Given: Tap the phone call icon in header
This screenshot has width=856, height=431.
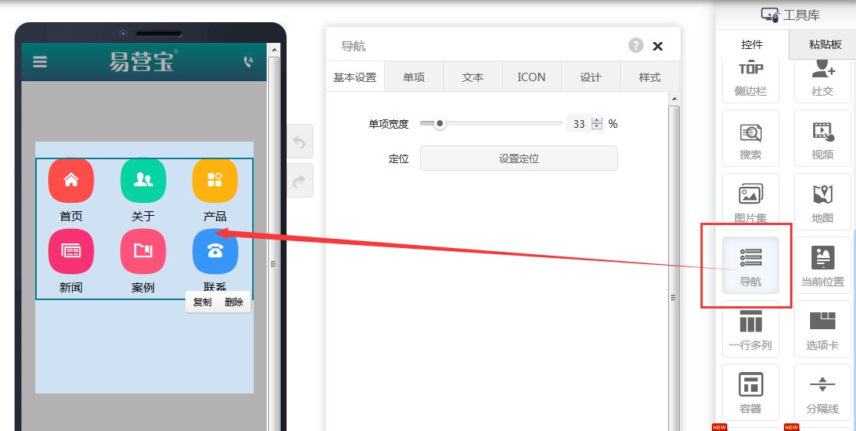Looking at the screenshot, I should click(248, 62).
